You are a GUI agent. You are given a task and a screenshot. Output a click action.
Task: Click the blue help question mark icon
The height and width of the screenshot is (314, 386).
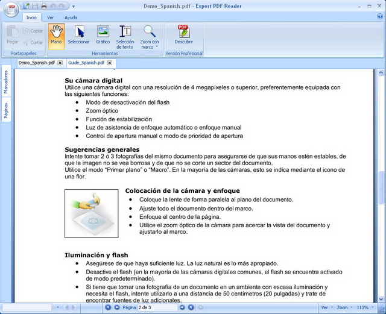coord(379,16)
